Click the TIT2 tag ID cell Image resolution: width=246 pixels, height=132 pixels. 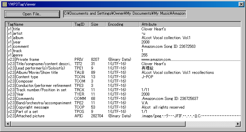coord(78,64)
